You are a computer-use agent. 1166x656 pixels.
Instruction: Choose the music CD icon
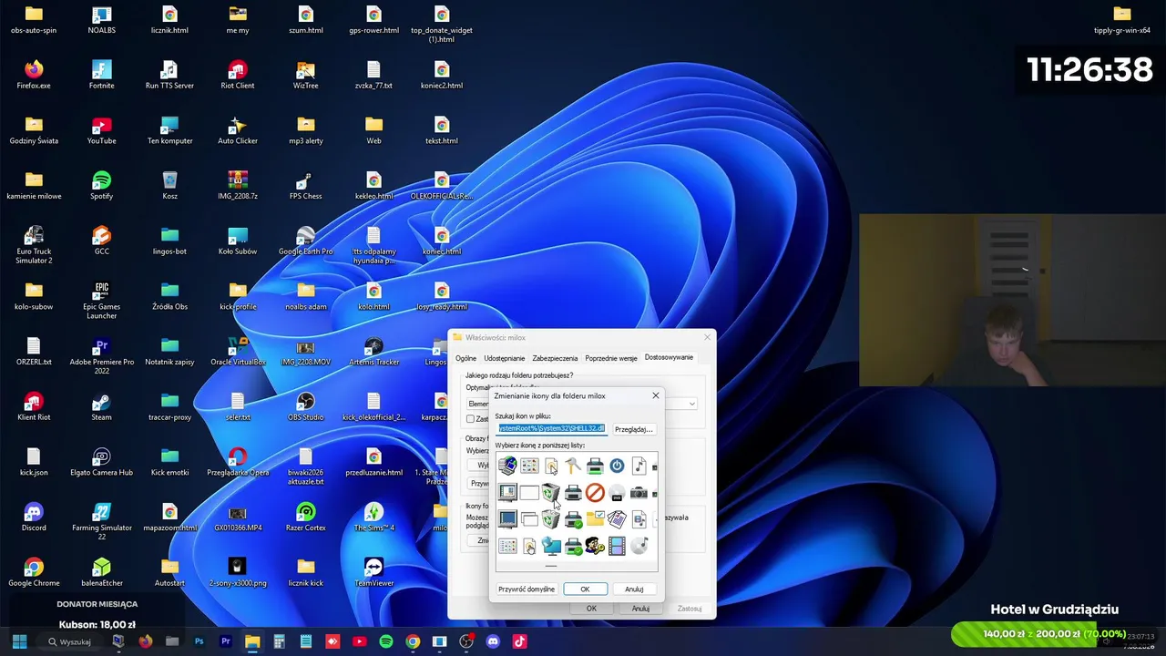coord(639,546)
